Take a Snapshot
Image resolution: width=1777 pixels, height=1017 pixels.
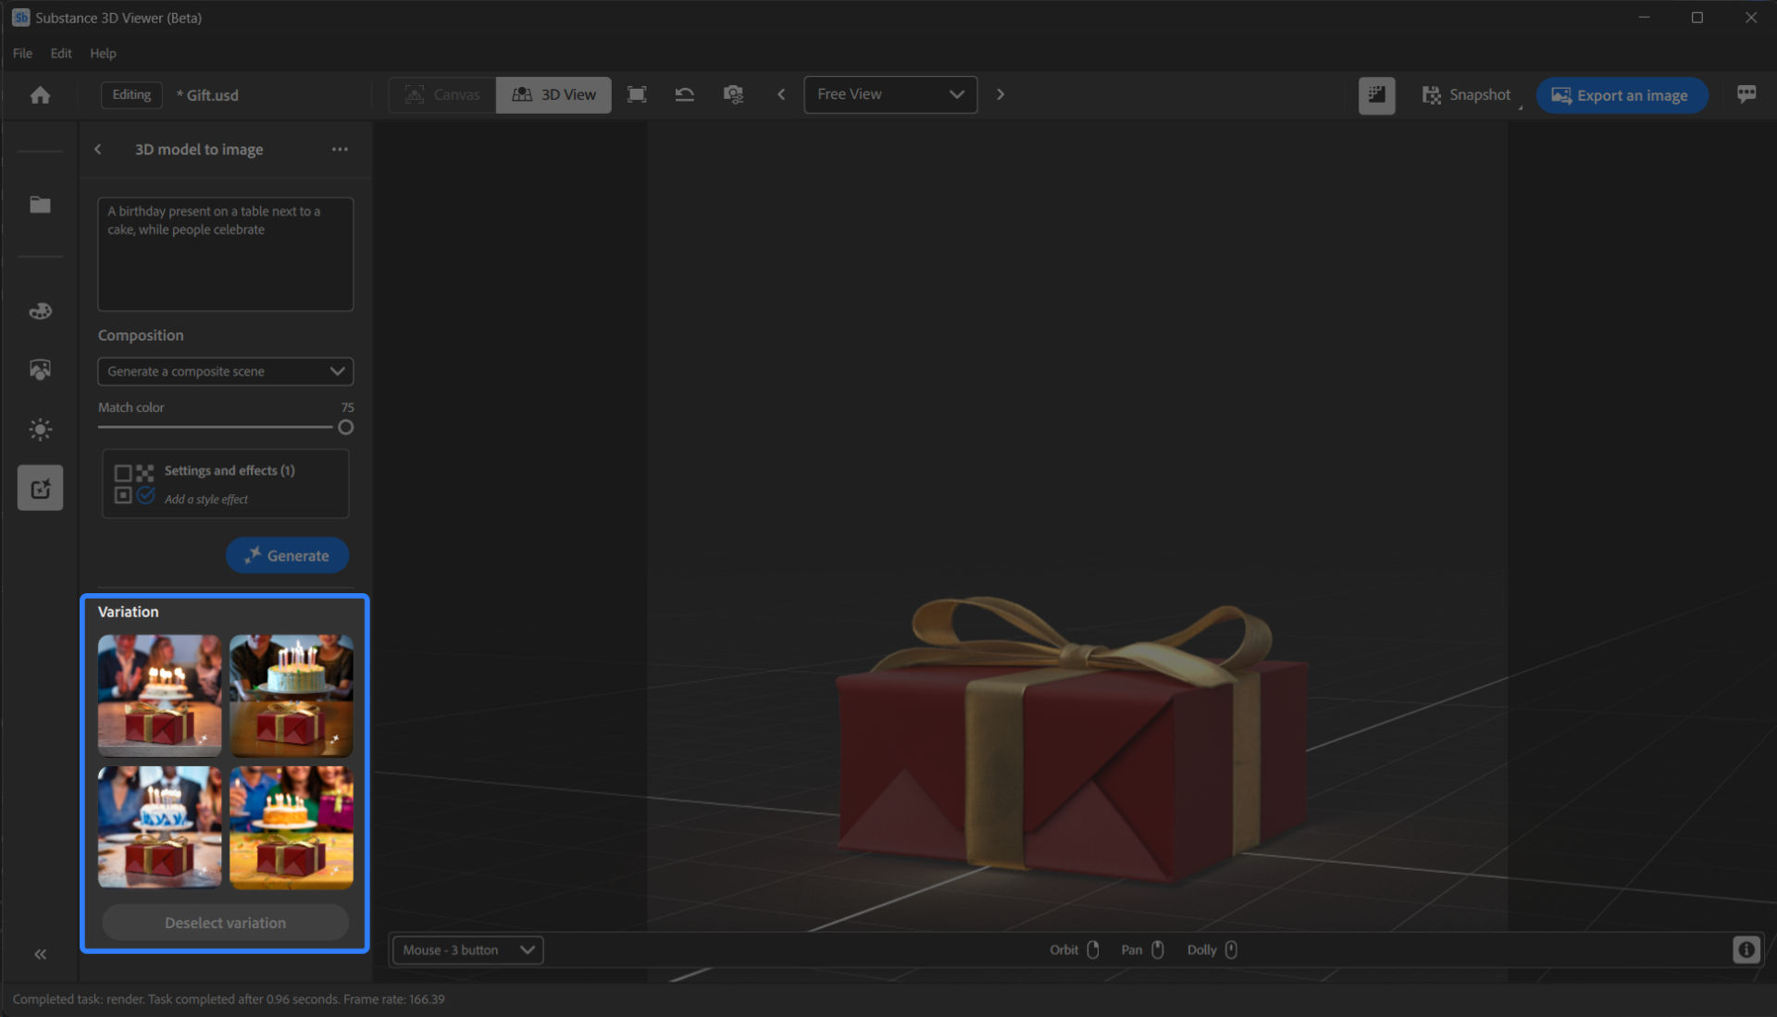(x=1465, y=95)
